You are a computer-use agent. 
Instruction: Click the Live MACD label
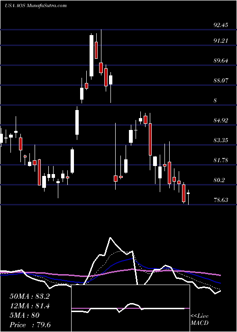click(x=200, y=320)
